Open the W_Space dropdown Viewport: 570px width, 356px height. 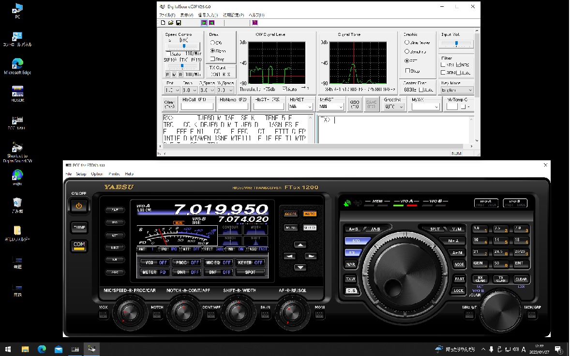click(225, 90)
